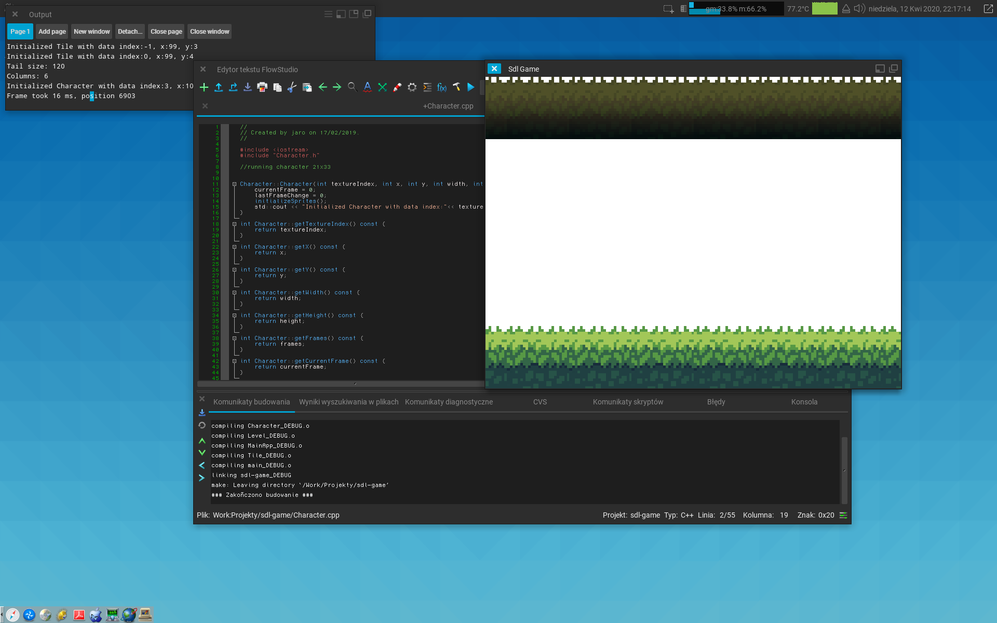The height and width of the screenshot is (623, 997).
Task: Open the function list f(x) icon
Action: point(442,87)
